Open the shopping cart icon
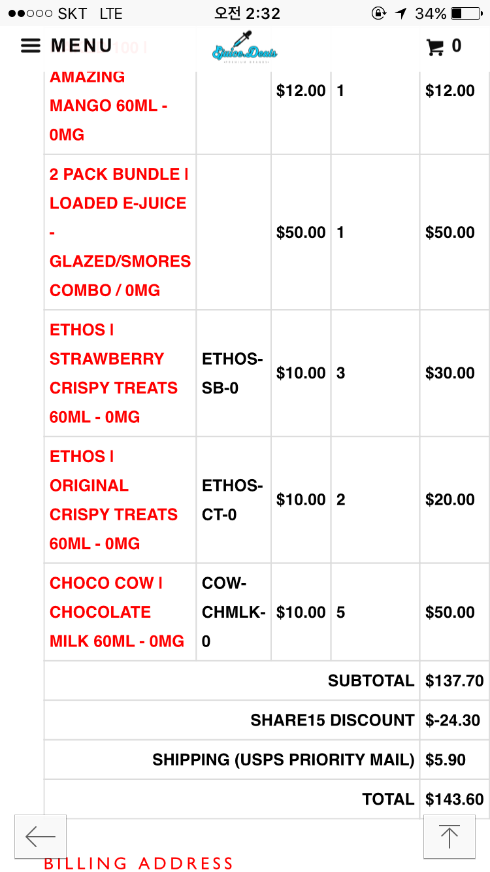The image size is (490, 872). pos(434,46)
